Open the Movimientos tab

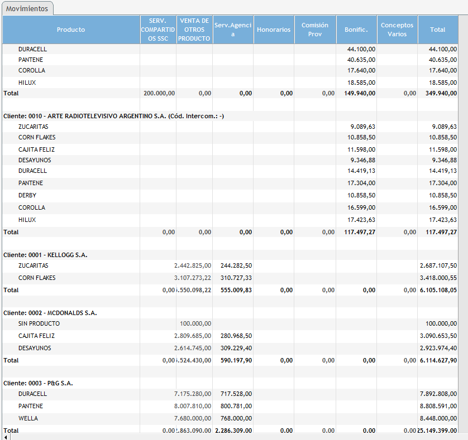click(x=27, y=9)
